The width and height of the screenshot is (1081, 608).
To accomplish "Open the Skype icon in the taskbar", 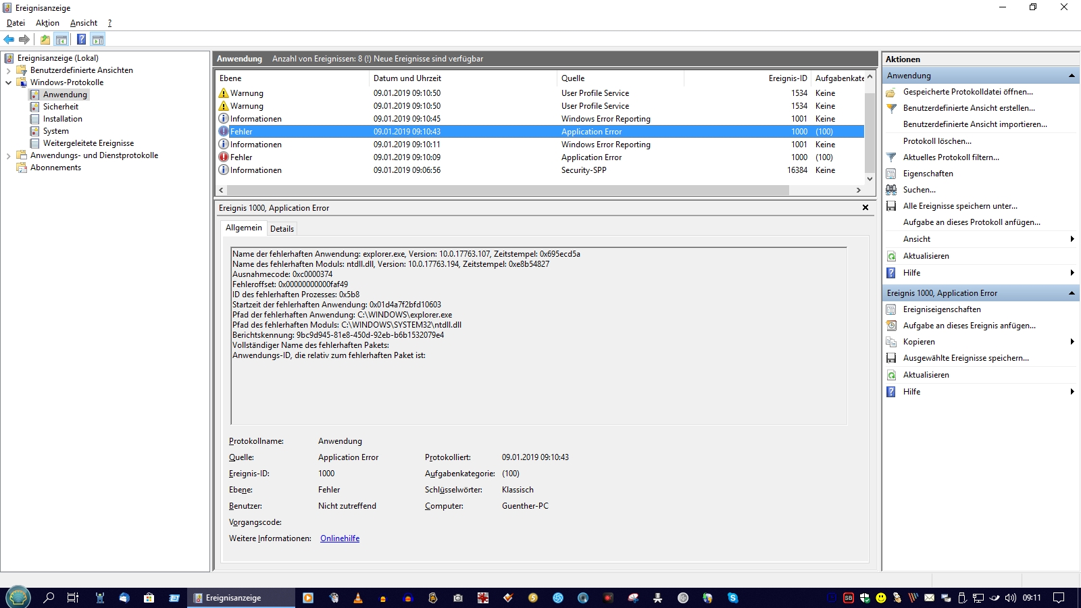I will click(x=732, y=598).
